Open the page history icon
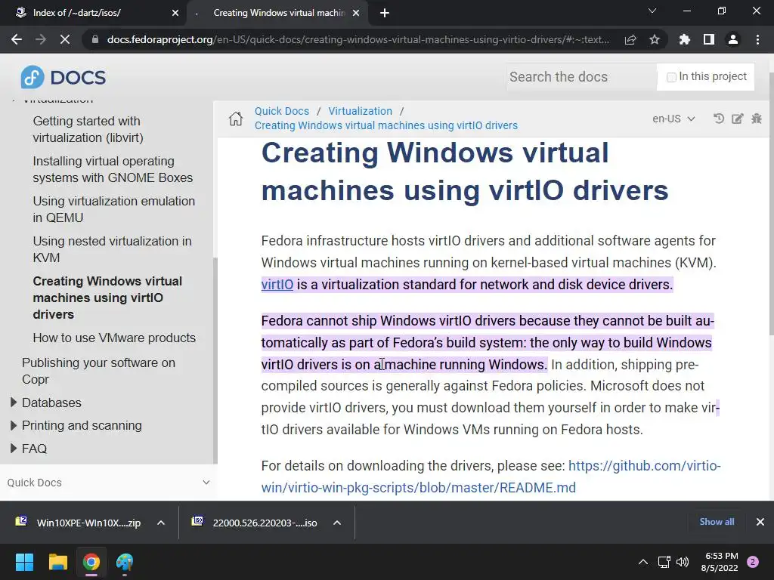 tap(719, 119)
